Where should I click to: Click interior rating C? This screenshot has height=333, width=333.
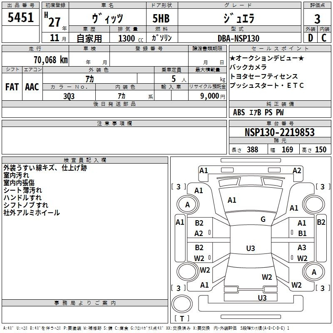click(x=324, y=38)
